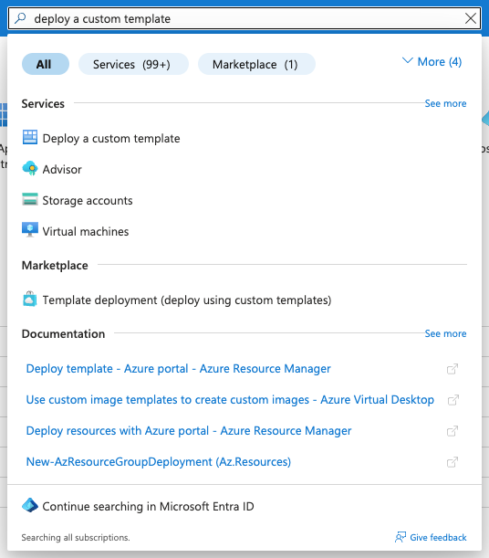Click the Give feedback person icon
This screenshot has width=489, height=558.
pos(401,537)
